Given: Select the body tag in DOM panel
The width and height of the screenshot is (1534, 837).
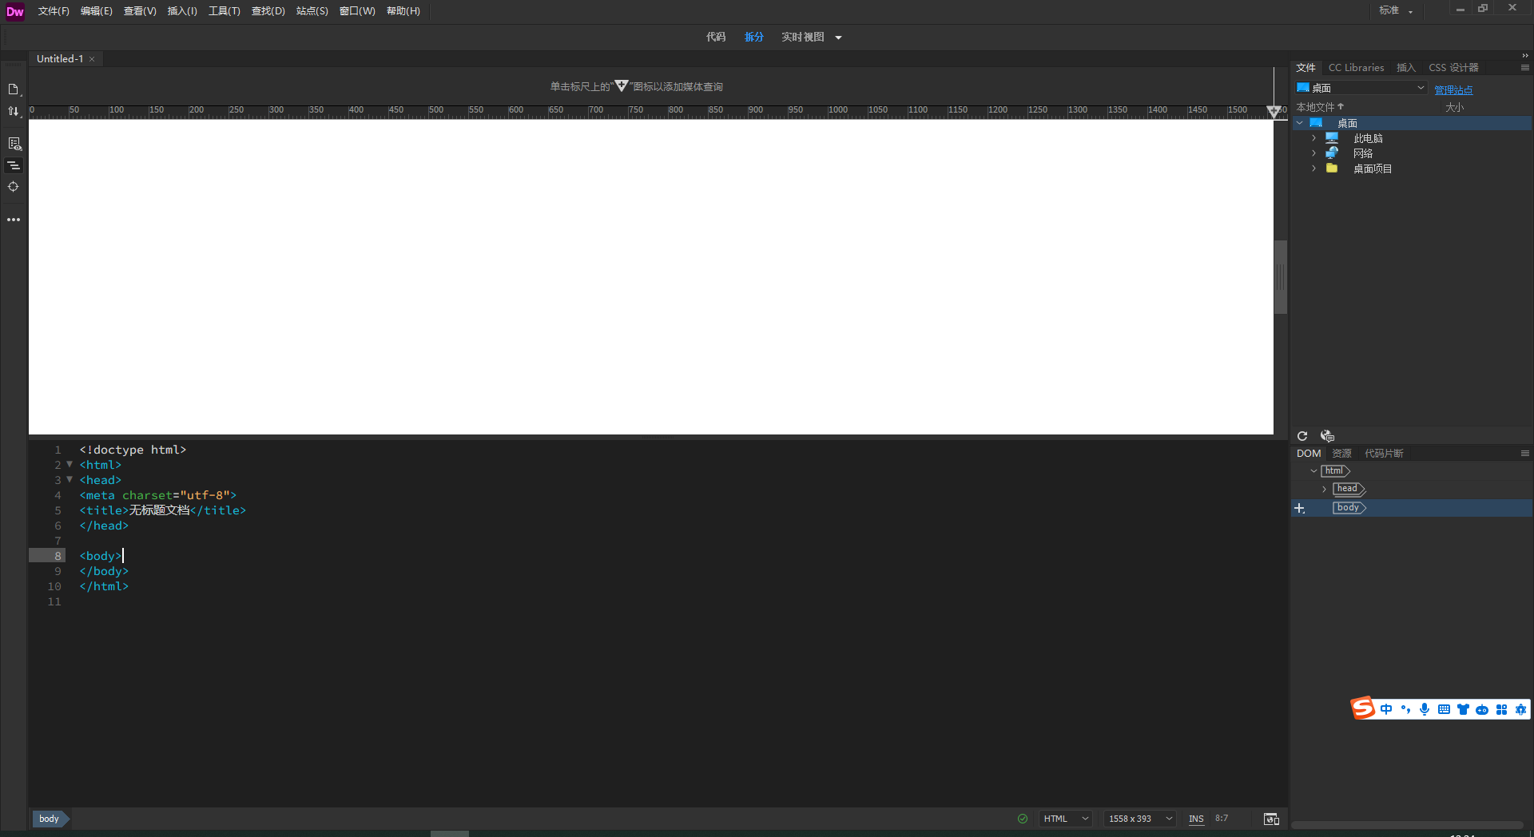Looking at the screenshot, I should point(1349,508).
